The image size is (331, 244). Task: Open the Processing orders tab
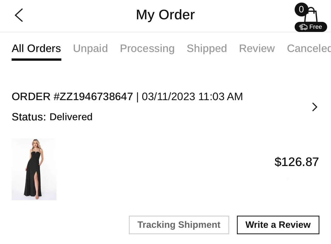tap(147, 48)
